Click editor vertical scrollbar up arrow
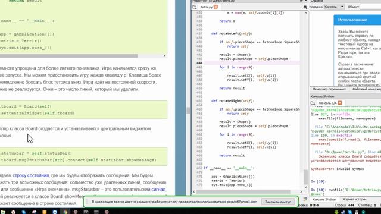The image size is (381, 214). (305, 13)
